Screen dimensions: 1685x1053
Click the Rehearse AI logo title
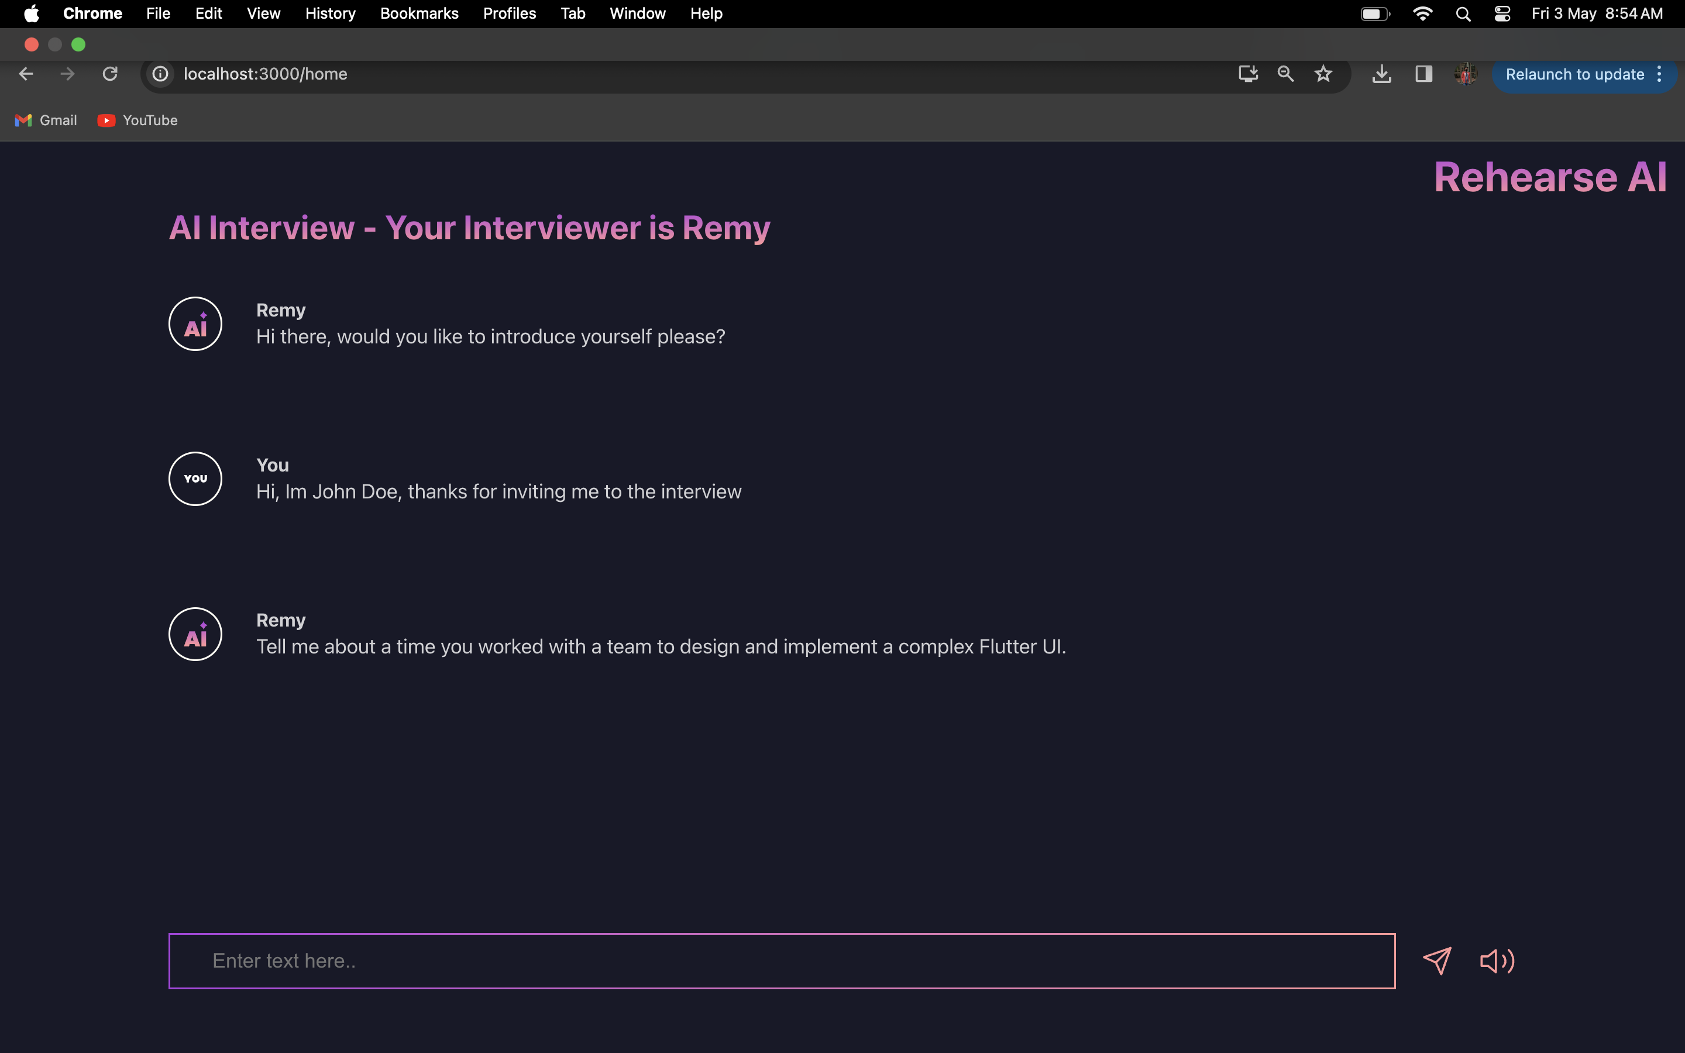coord(1550,177)
